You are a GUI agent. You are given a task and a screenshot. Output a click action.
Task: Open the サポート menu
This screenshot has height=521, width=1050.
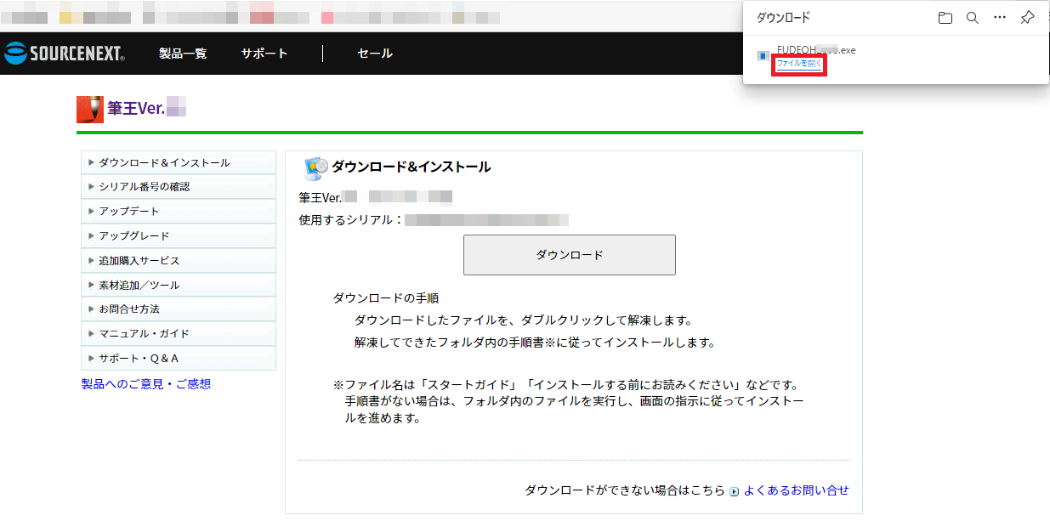[x=264, y=54]
